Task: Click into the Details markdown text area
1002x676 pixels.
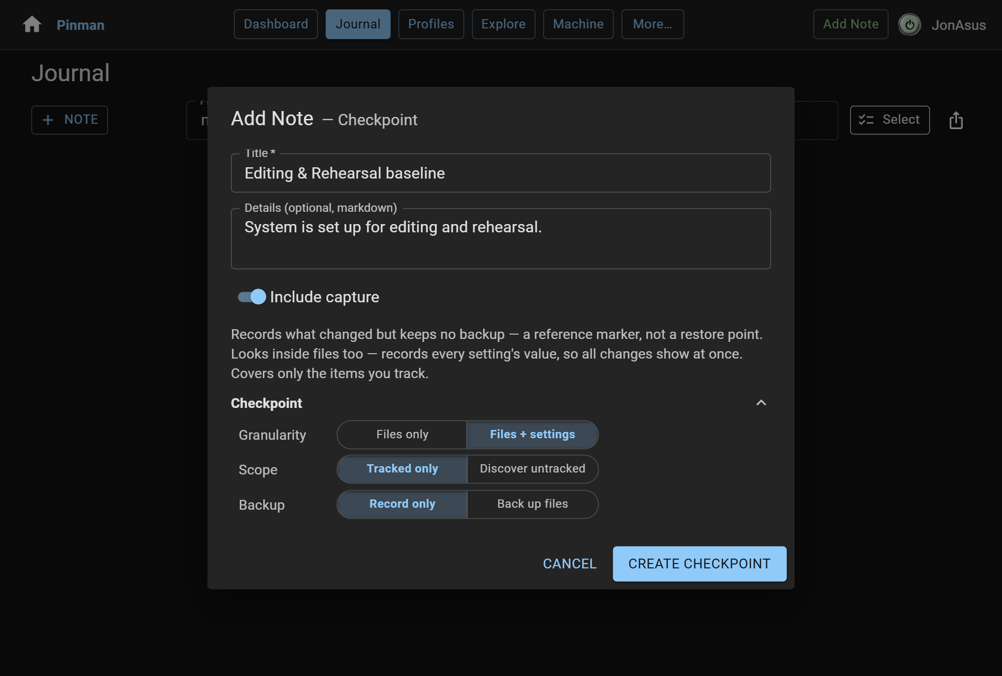Action: pyautogui.click(x=501, y=239)
